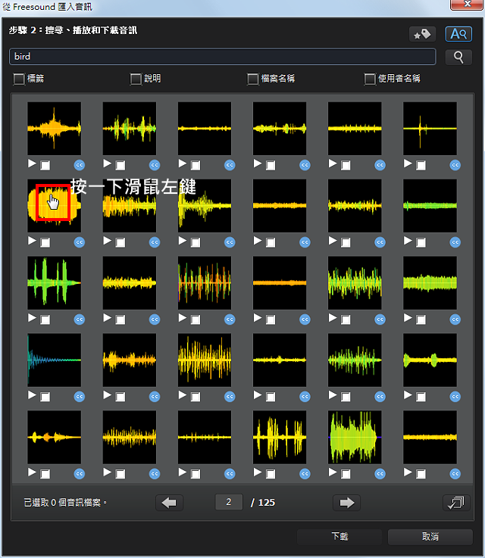Open CC license of row five, column five sound
485x558 pixels.
point(380,474)
